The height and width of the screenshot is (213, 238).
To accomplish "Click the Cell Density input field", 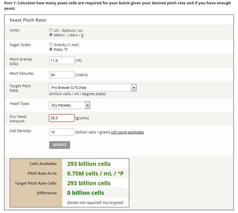I will tap(62, 132).
